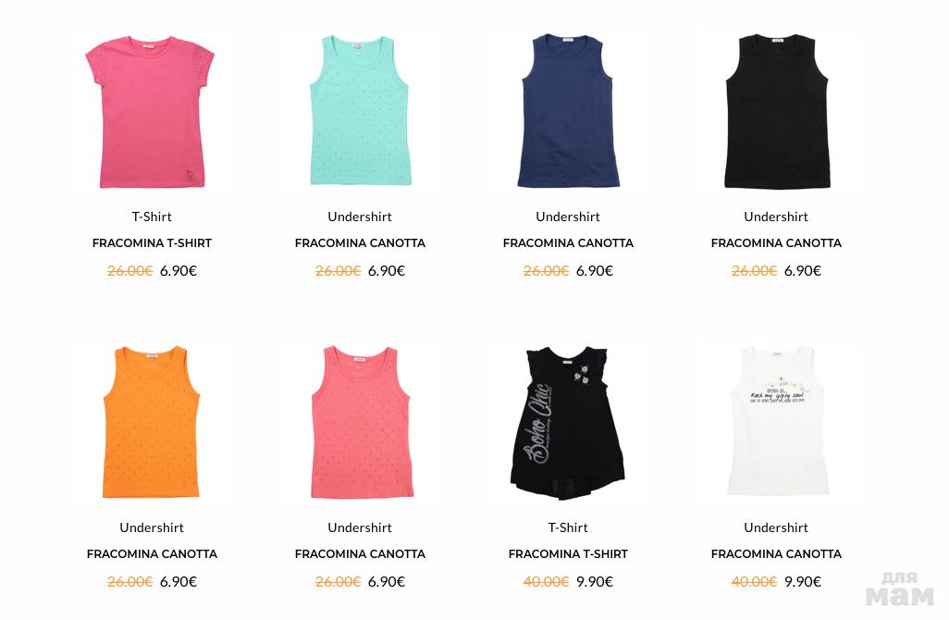Click FRACOMINA CANOTTA title under the black tank

(777, 242)
